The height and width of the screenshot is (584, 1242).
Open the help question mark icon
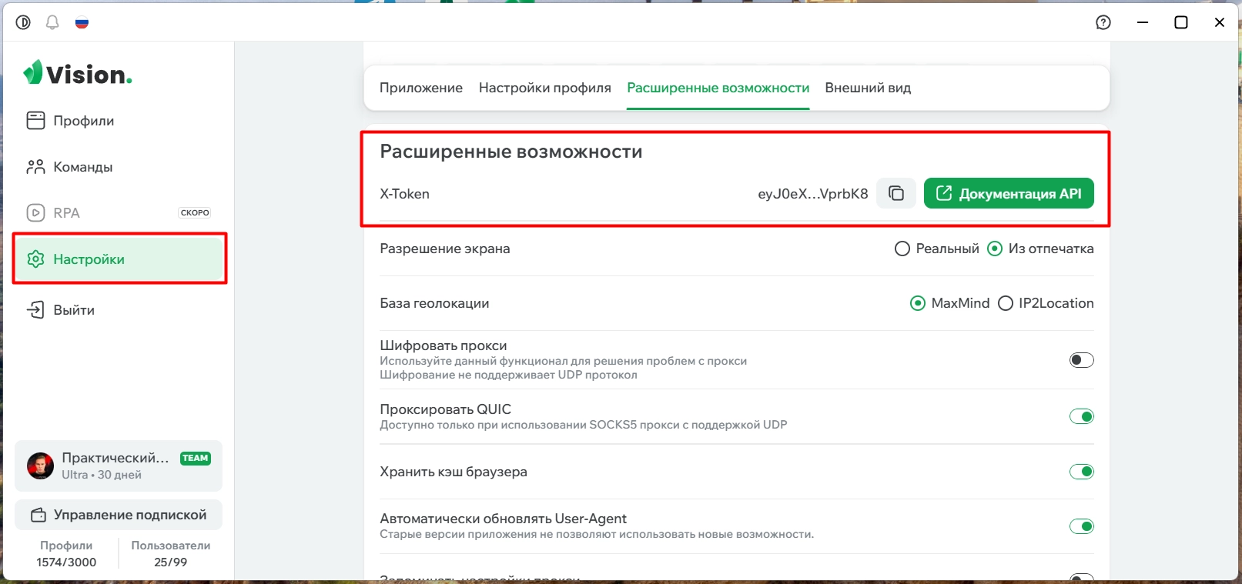pos(1103,22)
